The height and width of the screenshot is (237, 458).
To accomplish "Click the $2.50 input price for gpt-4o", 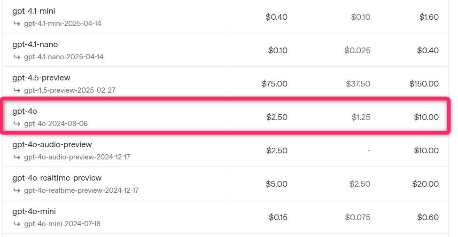I will [277, 117].
